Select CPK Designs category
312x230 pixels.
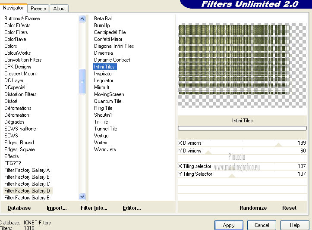pos(18,67)
